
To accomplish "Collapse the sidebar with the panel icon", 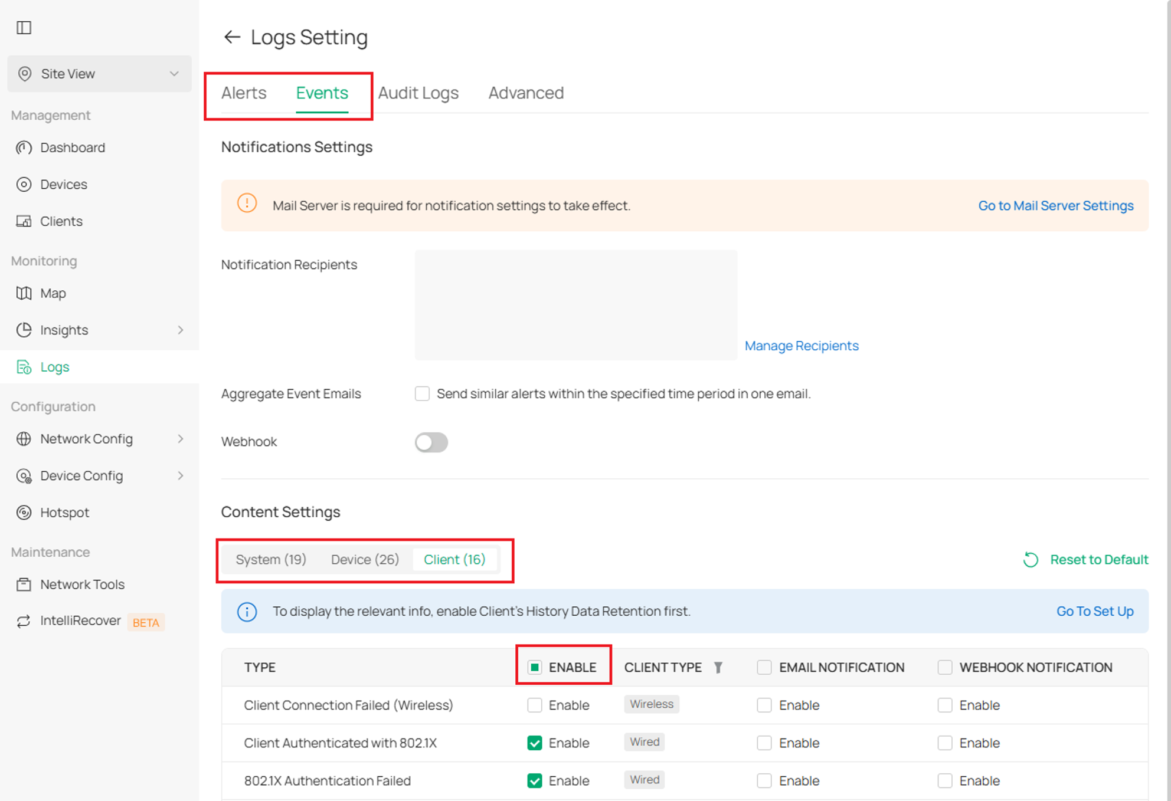I will pos(24,28).
